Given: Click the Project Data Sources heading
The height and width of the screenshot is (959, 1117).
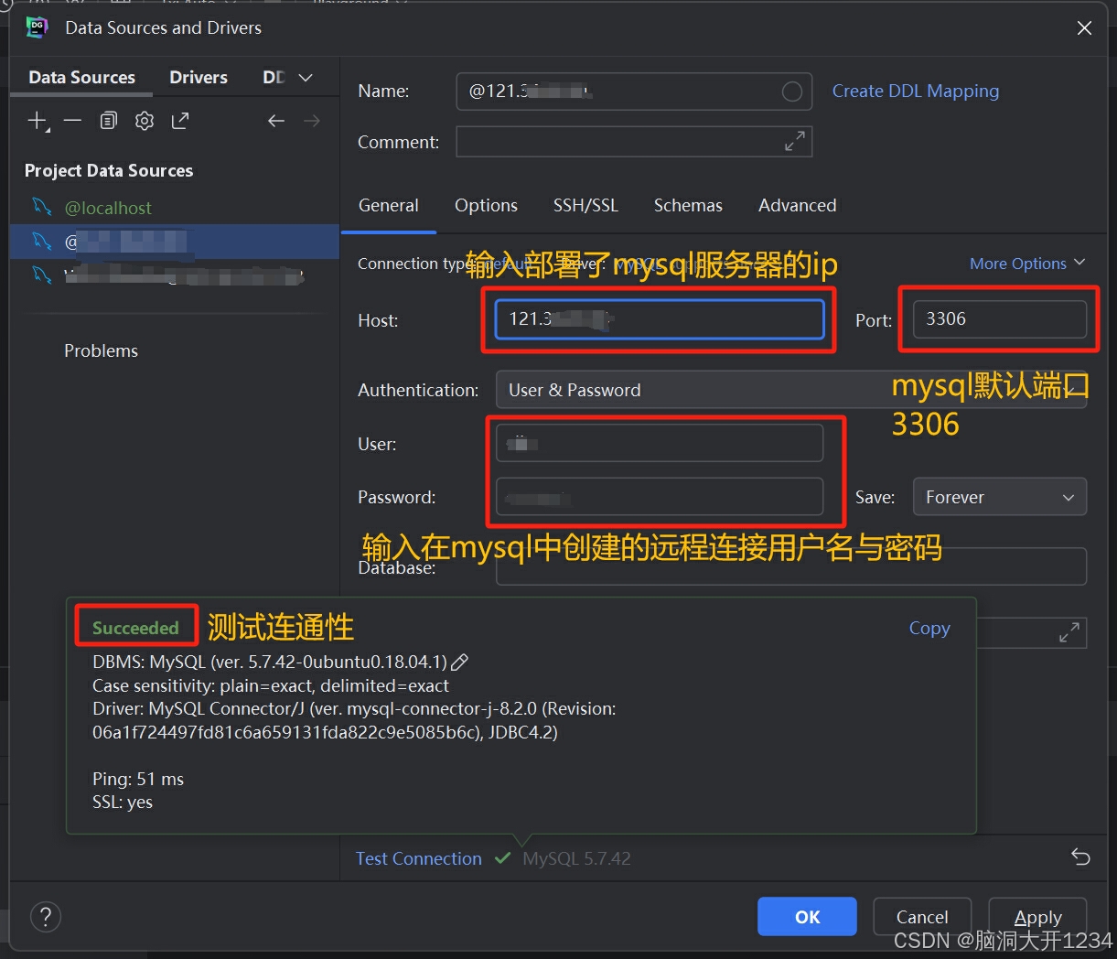Looking at the screenshot, I should 109,171.
